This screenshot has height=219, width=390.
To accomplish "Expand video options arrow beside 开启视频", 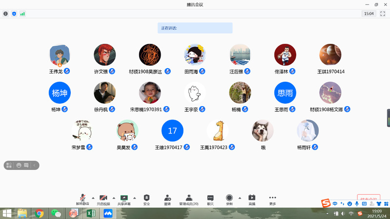I will pyautogui.click(x=114, y=198).
